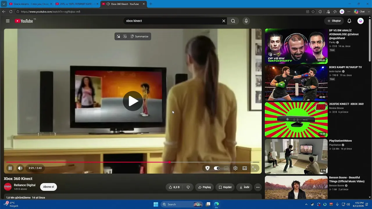Add page to favorites star
Viewport: 372px width, 209px height.
coord(313,12)
